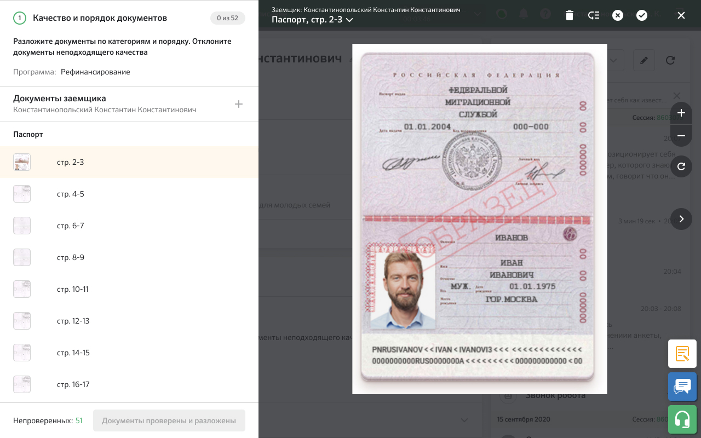701x438 pixels.
Task: Choose passport page 'стр. 8-9'
Action: pyautogui.click(x=129, y=257)
